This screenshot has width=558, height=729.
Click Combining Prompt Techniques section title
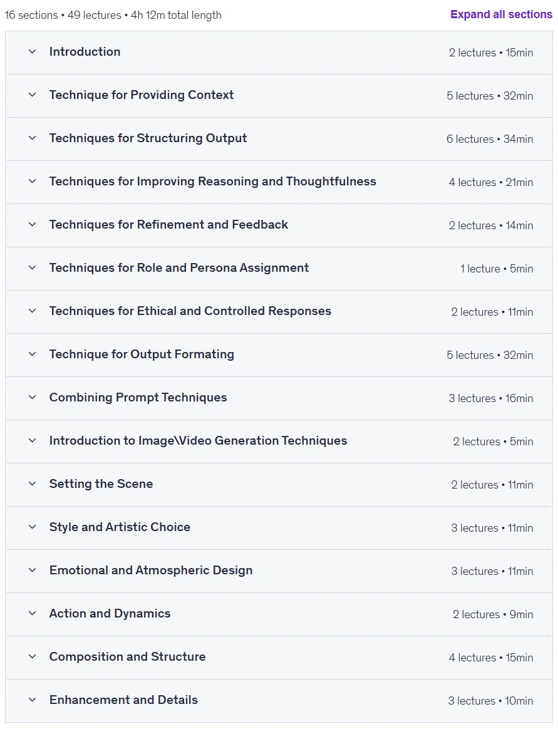138,398
